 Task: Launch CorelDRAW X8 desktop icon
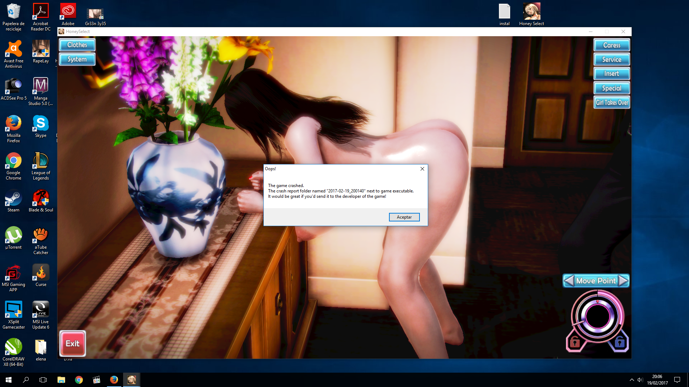tap(13, 352)
